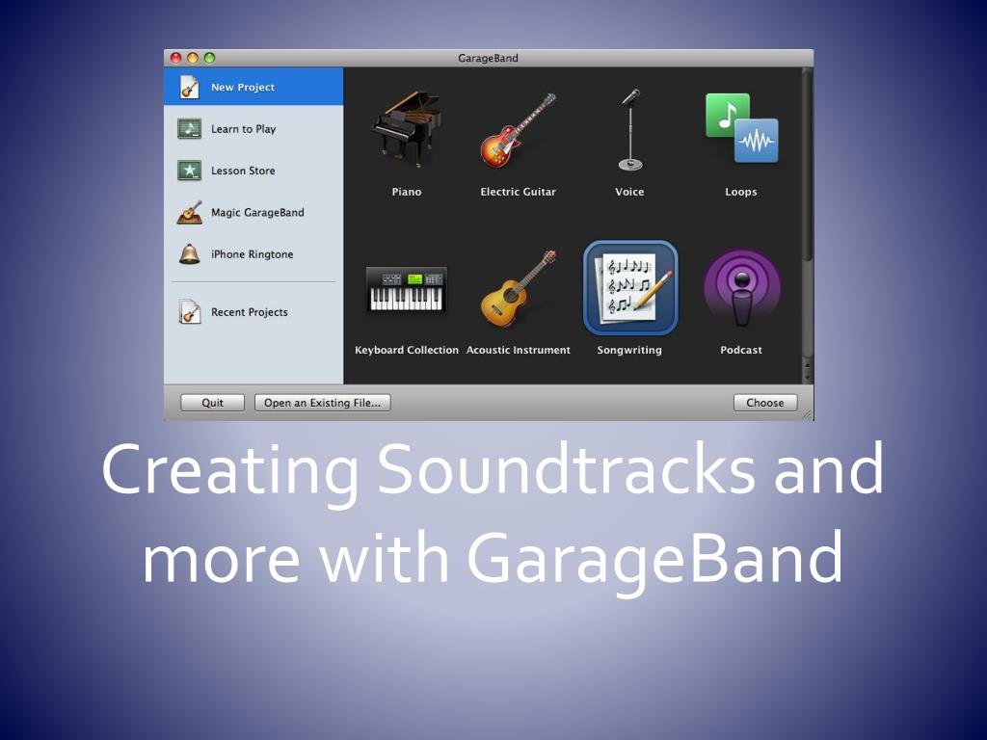987x740 pixels.
Task: Select the Podcast project icon
Action: tap(741, 289)
